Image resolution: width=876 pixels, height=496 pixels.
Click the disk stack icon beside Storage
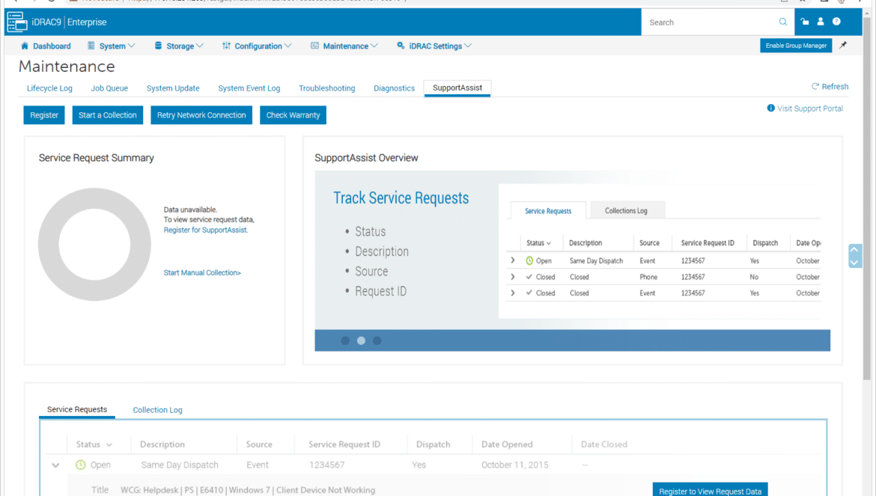tap(158, 46)
